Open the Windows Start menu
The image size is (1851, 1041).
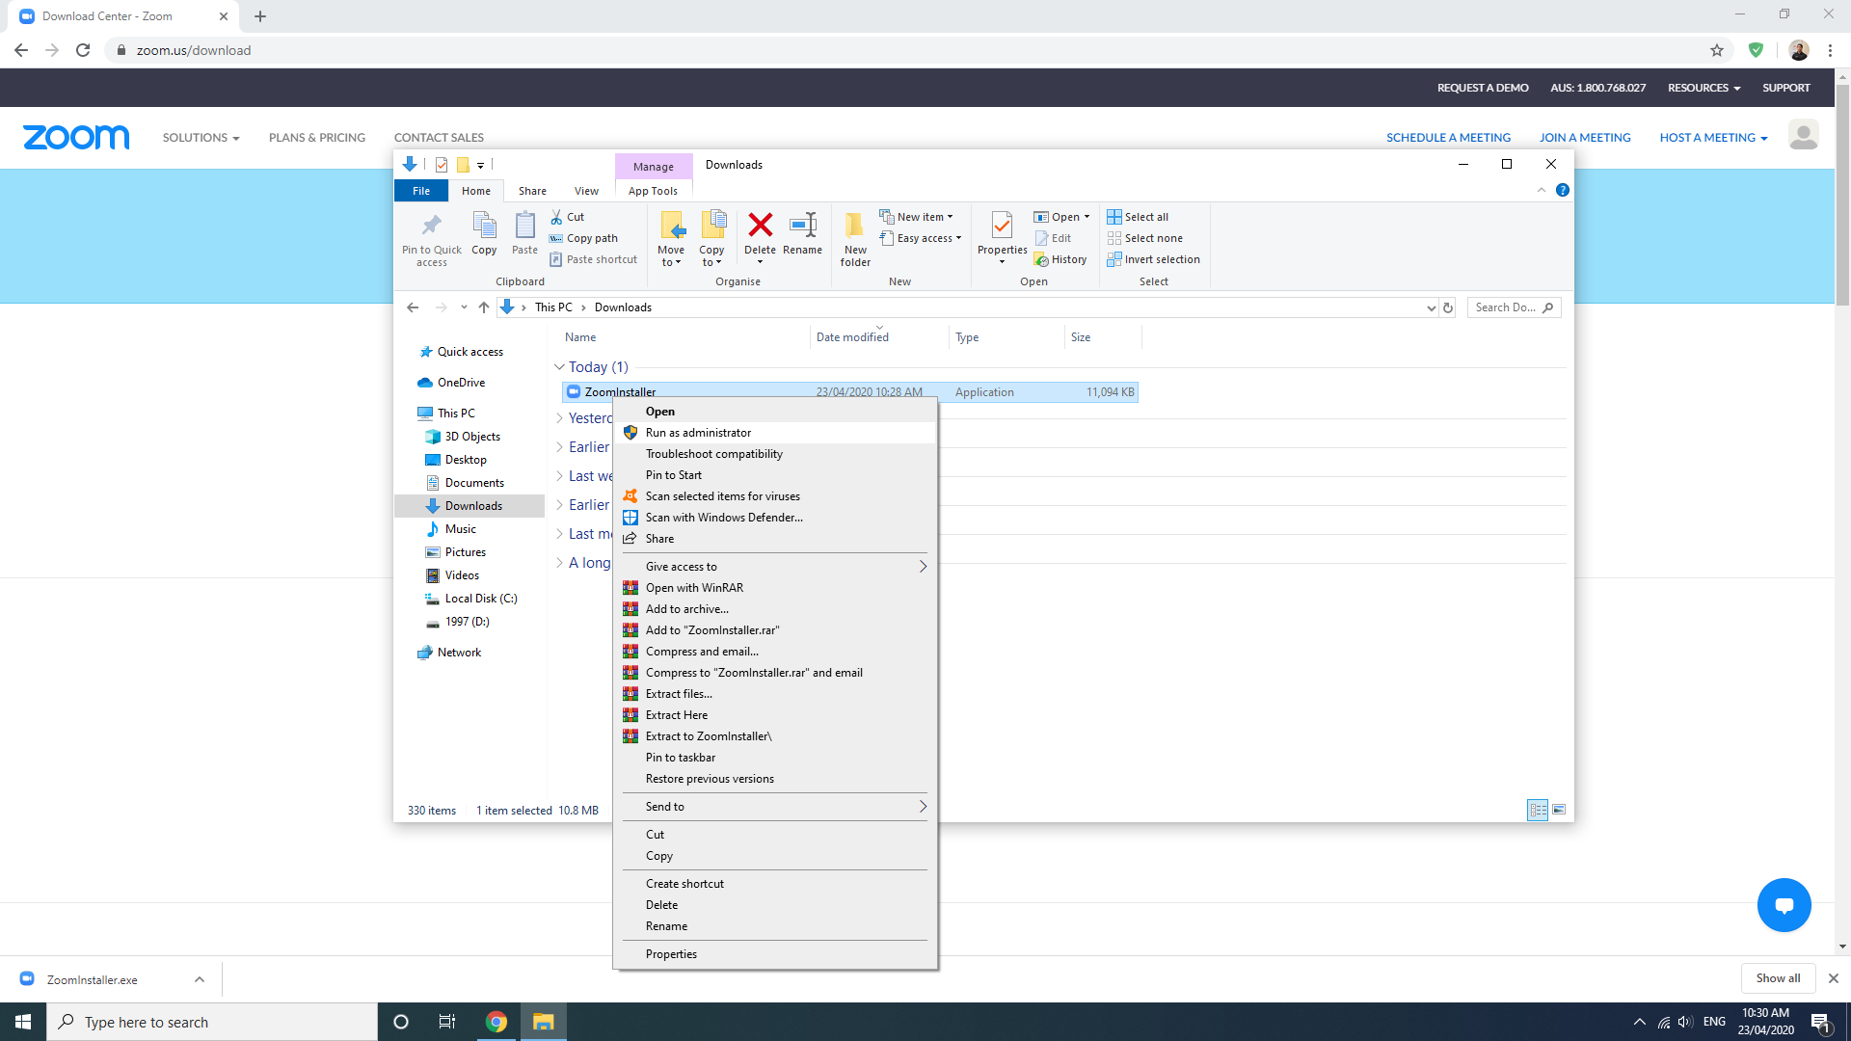pos(23,1022)
